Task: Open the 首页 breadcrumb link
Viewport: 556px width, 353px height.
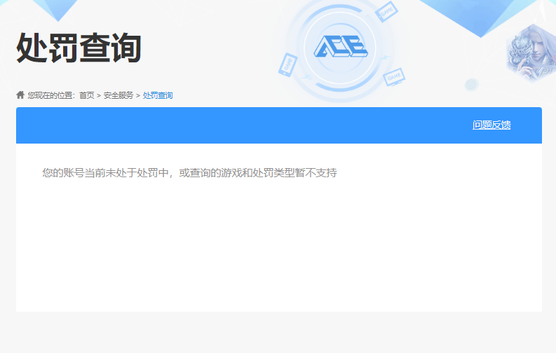Action: click(x=86, y=95)
